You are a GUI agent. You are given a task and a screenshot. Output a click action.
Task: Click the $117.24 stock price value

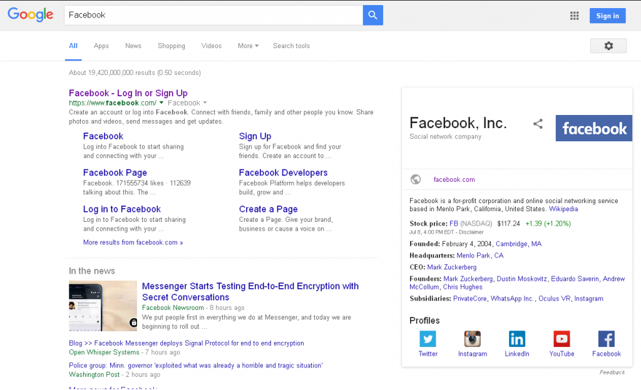[508, 224]
